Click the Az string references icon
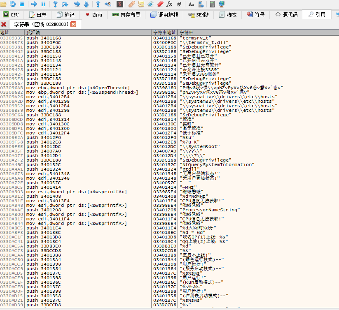This screenshot has height=310, width=339. coord(191,4)
